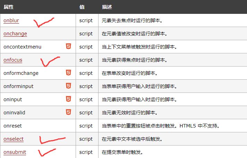This screenshot has width=247, height=158.
Task: Click the 值 column header
Action: 82,7
